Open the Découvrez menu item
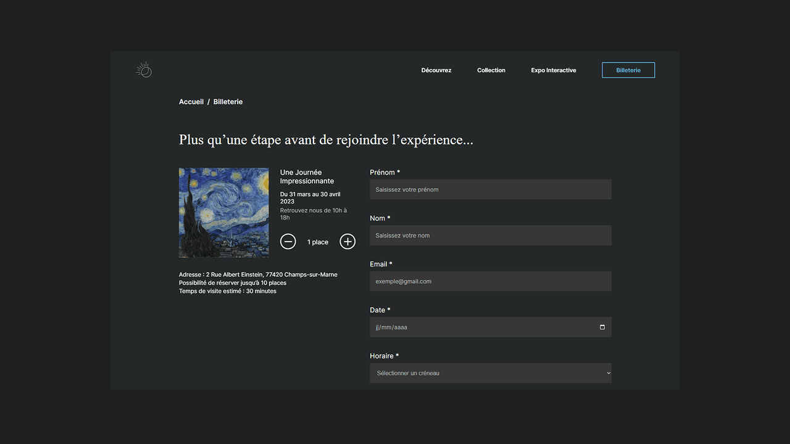 (436, 70)
